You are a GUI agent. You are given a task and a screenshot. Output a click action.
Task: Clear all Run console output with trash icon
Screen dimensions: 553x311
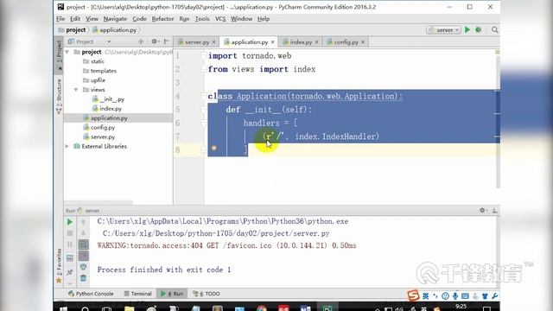click(x=83, y=278)
